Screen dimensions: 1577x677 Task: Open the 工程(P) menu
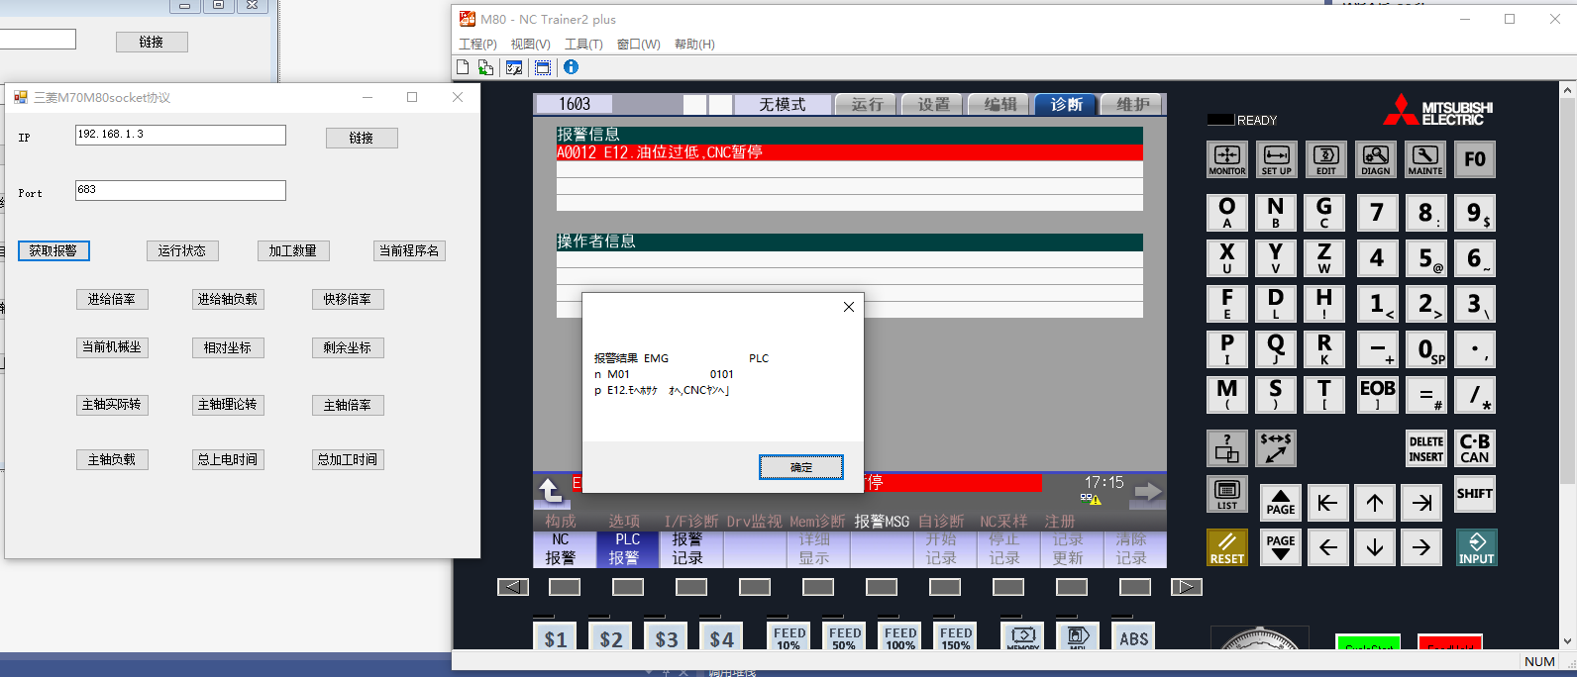pos(477,44)
